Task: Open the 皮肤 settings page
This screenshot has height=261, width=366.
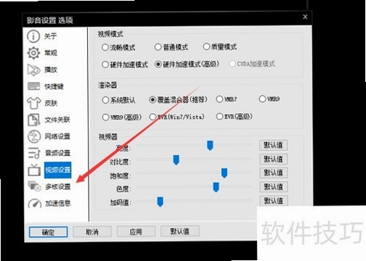Action: pyautogui.click(x=51, y=103)
